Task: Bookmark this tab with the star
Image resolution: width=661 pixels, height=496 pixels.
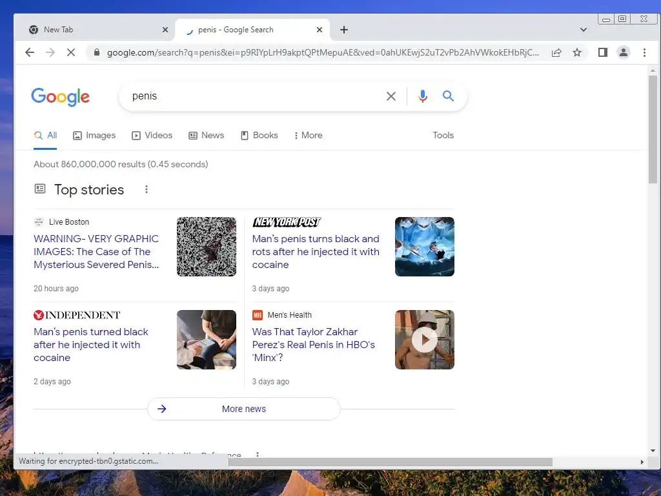Action: (577, 52)
